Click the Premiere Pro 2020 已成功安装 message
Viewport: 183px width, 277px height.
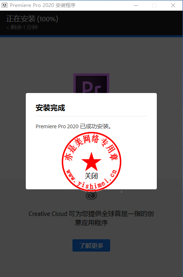click(73, 126)
